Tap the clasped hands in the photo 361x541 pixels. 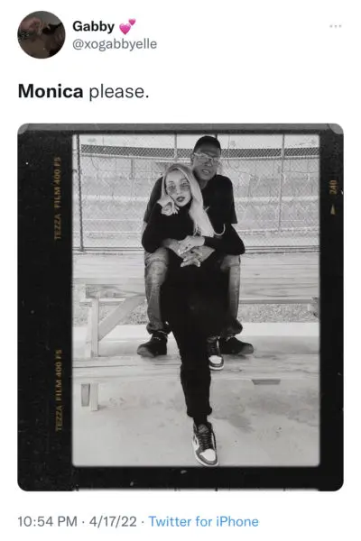191,252
